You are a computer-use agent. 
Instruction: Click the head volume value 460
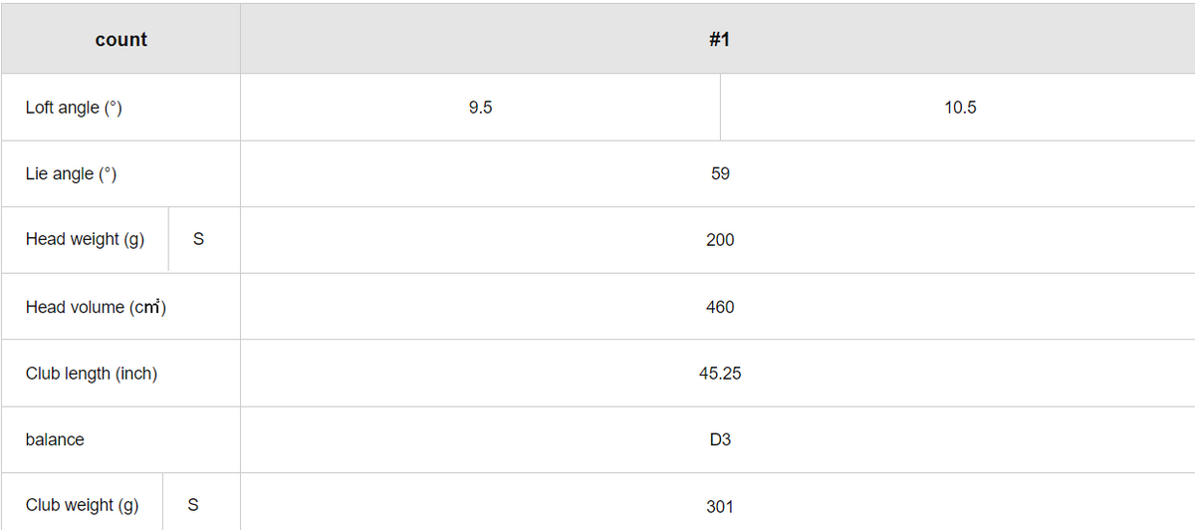(x=720, y=307)
